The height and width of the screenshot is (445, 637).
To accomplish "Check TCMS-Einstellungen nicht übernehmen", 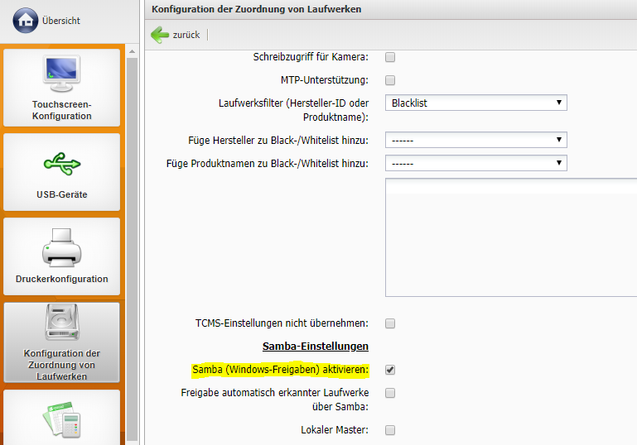I will (390, 323).
